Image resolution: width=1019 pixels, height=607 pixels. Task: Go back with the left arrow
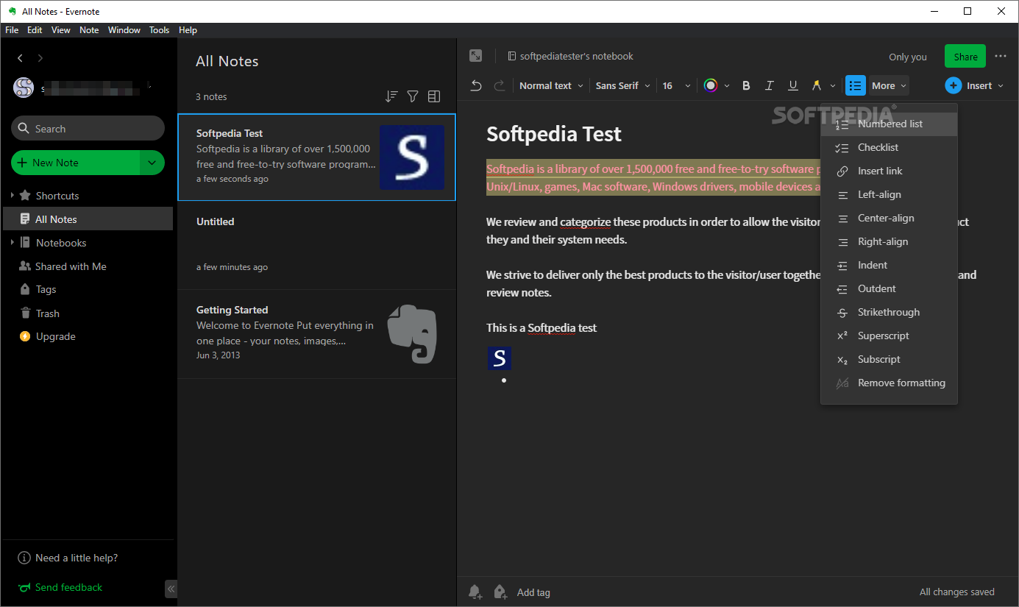[20, 58]
